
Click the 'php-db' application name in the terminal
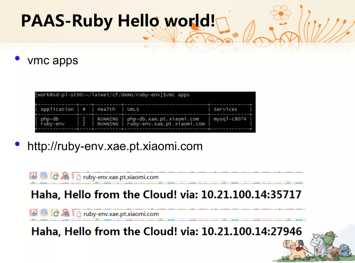click(49, 119)
